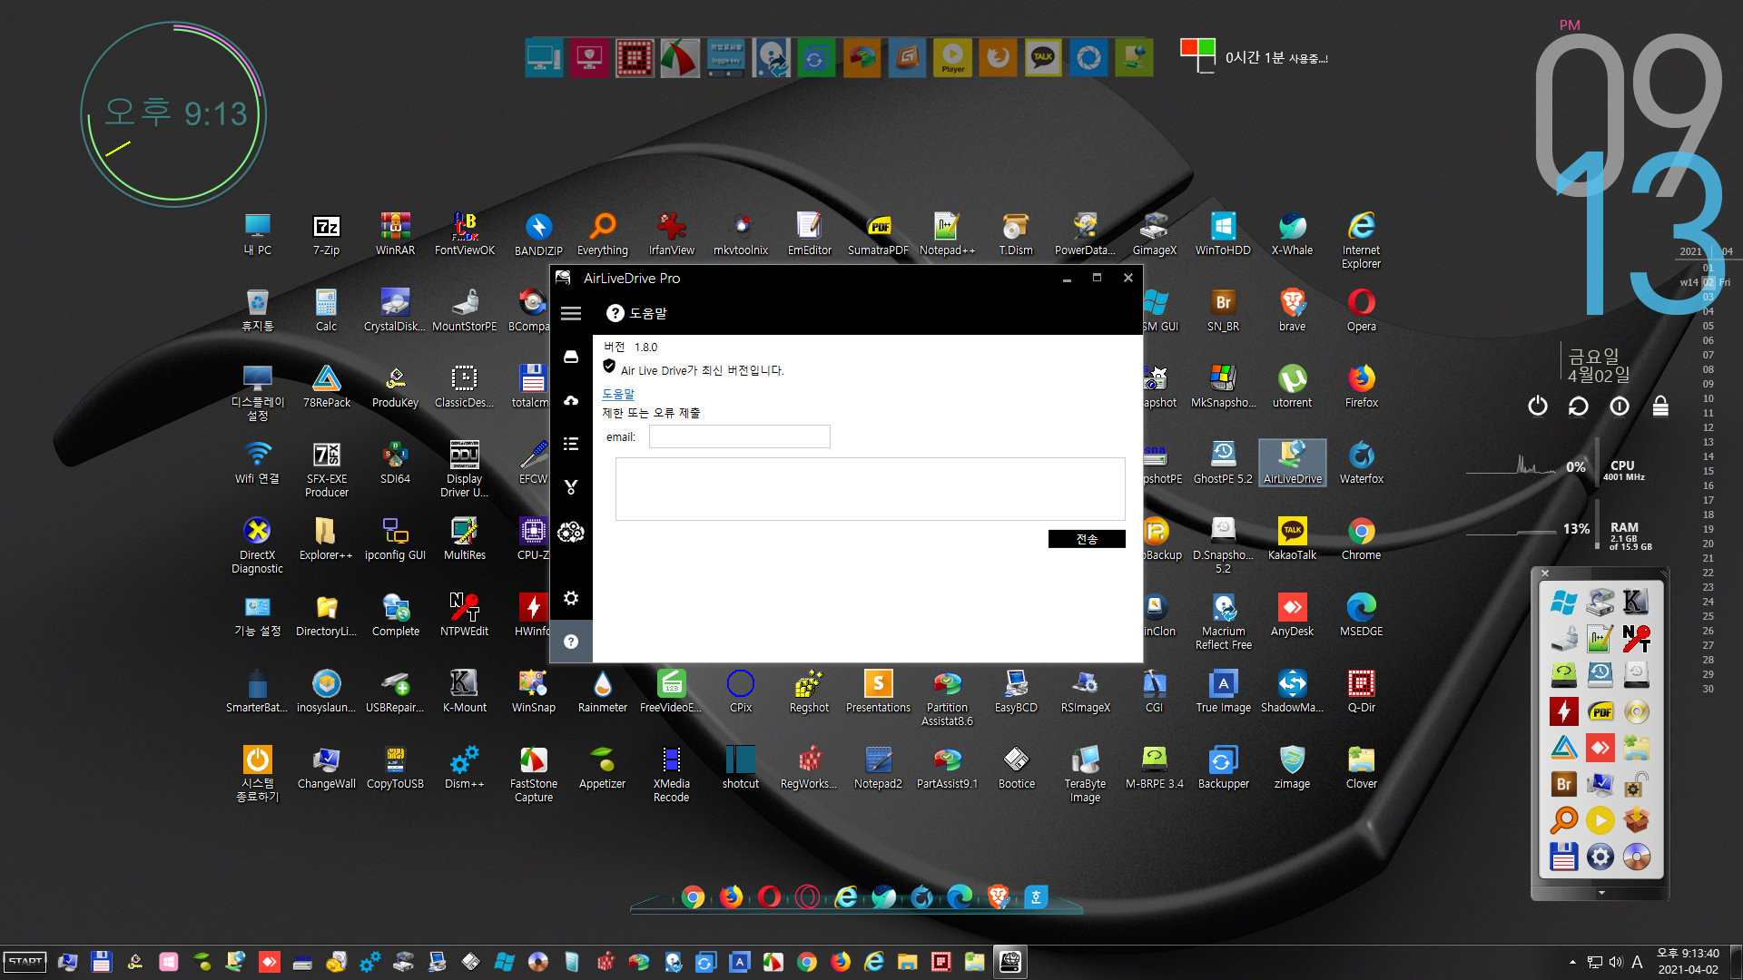Image resolution: width=1743 pixels, height=980 pixels.
Task: Open the 내 PC desktop icon
Action: coord(257,235)
